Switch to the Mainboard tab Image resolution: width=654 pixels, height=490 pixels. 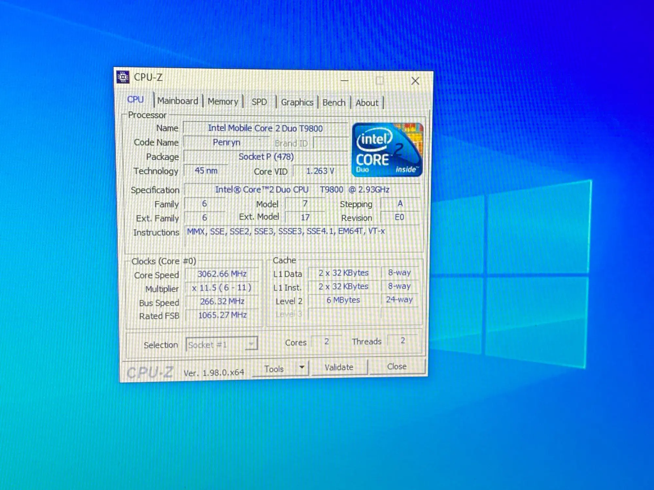coord(178,101)
